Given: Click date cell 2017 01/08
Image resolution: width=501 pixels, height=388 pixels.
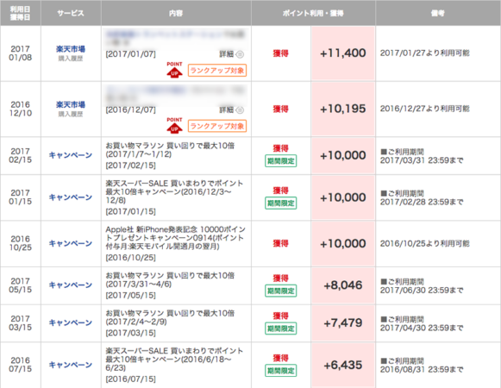Looking at the screenshot, I should tap(21, 53).
